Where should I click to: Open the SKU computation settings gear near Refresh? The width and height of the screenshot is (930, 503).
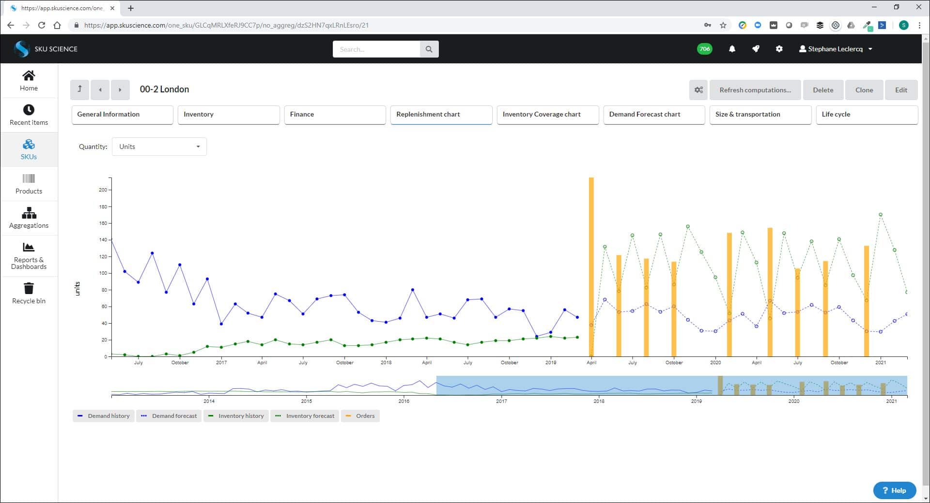click(697, 90)
